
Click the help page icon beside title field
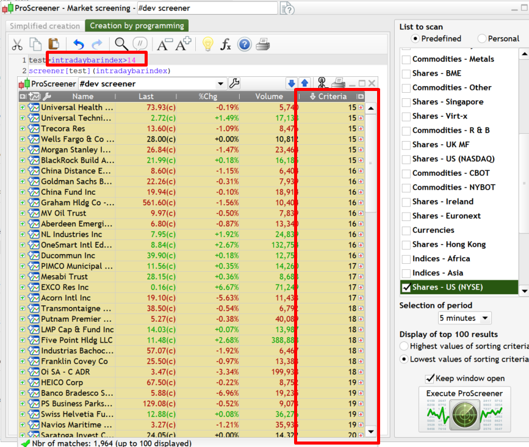[x=287, y=8]
